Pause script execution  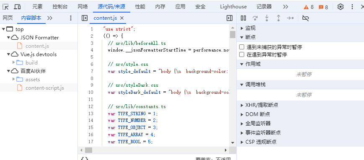pos(243,18)
